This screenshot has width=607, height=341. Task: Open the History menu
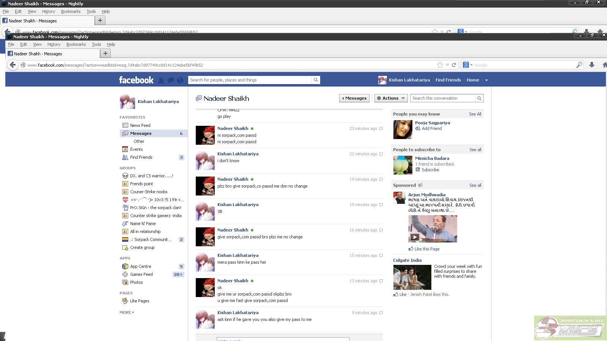tap(54, 44)
